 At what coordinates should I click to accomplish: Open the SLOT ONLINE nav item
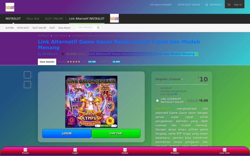[54, 19]
